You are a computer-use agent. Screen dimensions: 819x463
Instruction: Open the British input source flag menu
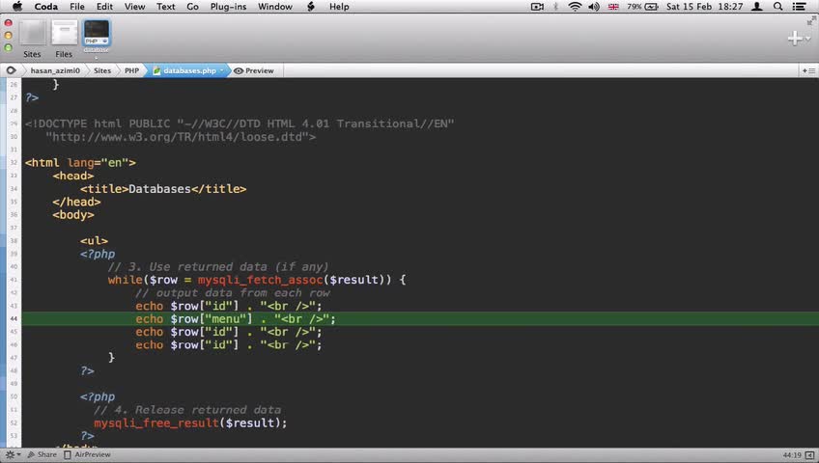613,6
